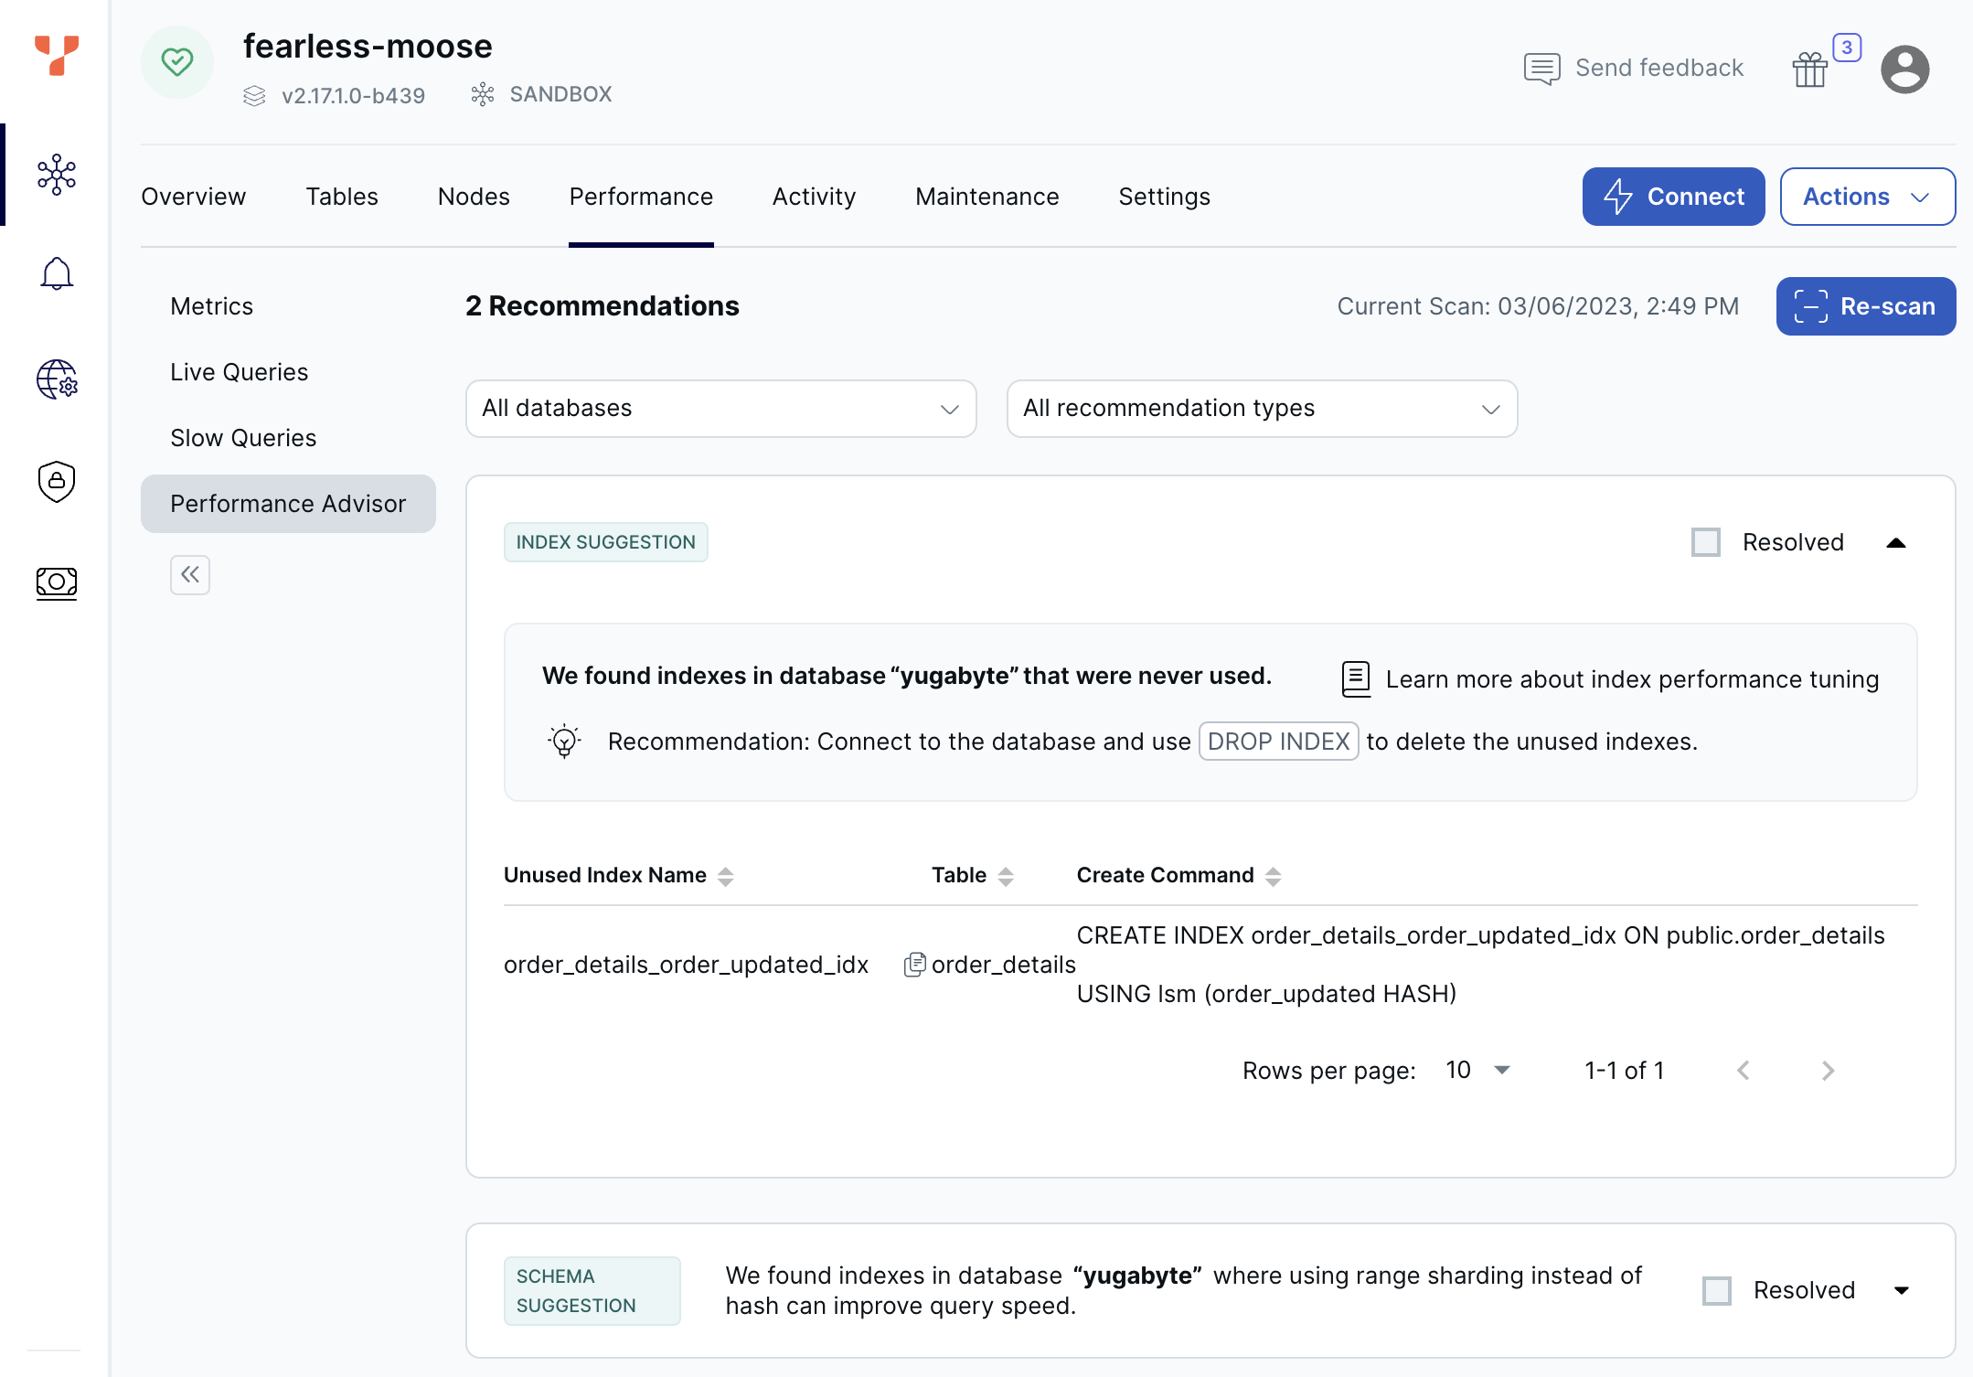The height and width of the screenshot is (1377, 1973).
Task: Check Resolved on the schema suggestion
Action: point(1717,1290)
